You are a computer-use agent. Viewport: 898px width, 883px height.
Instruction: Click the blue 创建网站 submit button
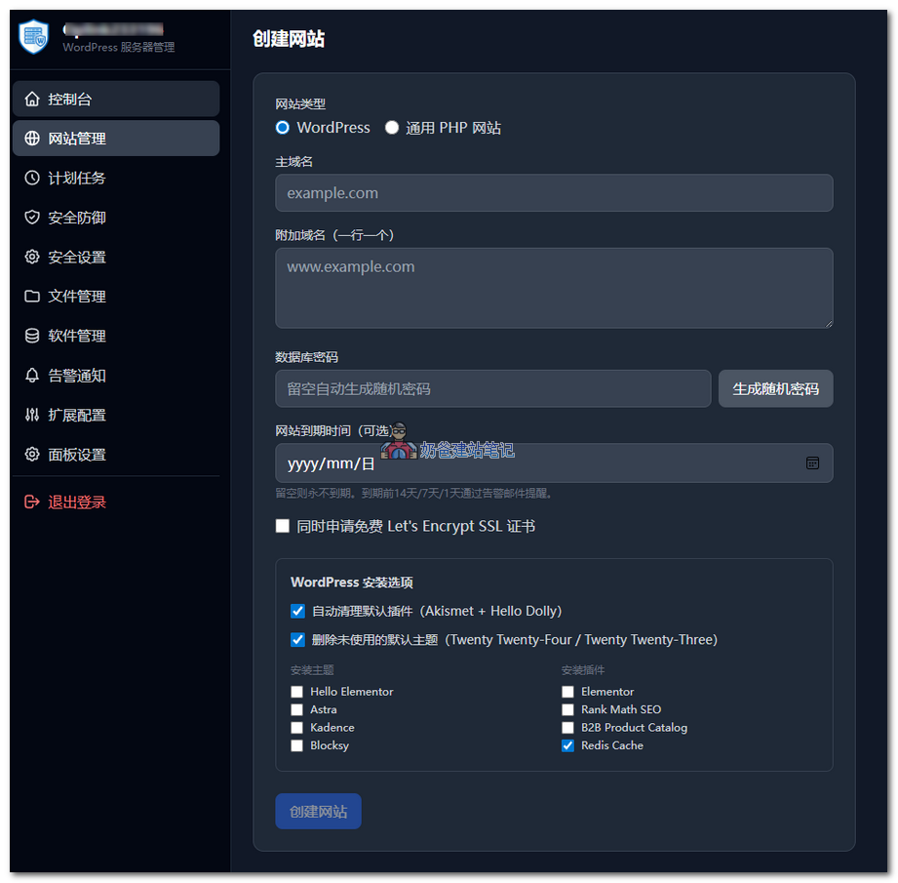click(x=318, y=812)
